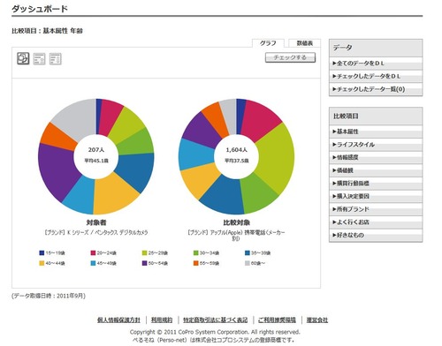Image resolution: width=442 pixels, height=346 pixels.
Task: Expand the よく行くお店 comparison item
Action: click(376, 222)
